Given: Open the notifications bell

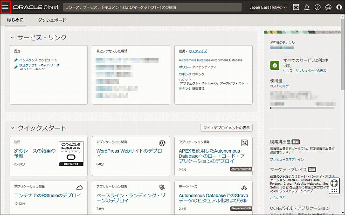Looking at the screenshot, I should (x=307, y=7).
